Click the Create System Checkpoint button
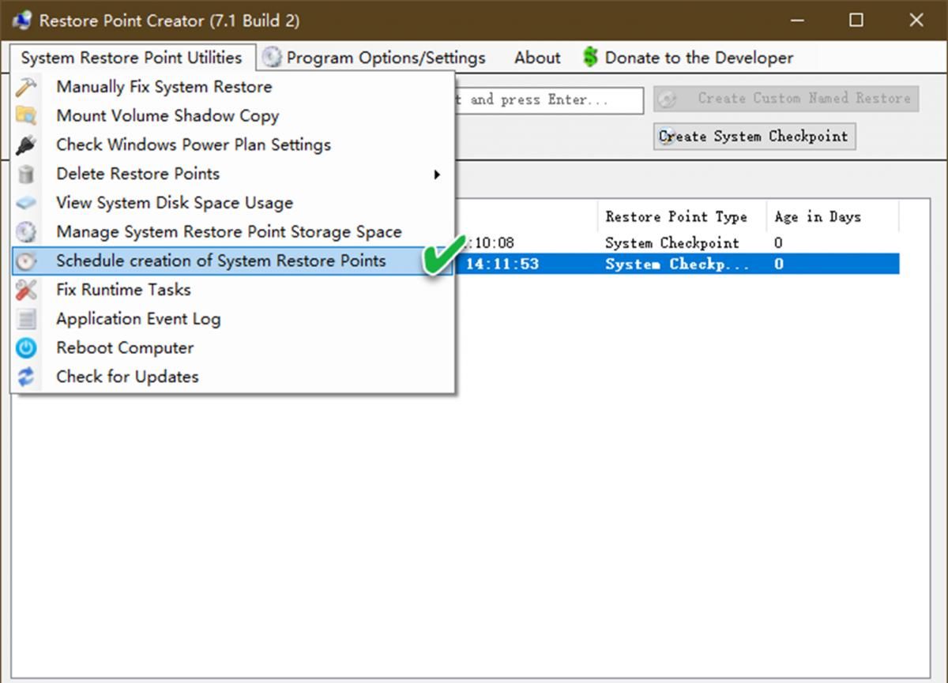Screen dimensions: 948x683 point(754,137)
